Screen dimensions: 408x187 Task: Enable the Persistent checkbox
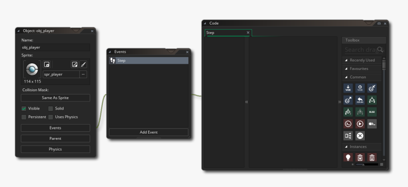pyautogui.click(x=24, y=117)
